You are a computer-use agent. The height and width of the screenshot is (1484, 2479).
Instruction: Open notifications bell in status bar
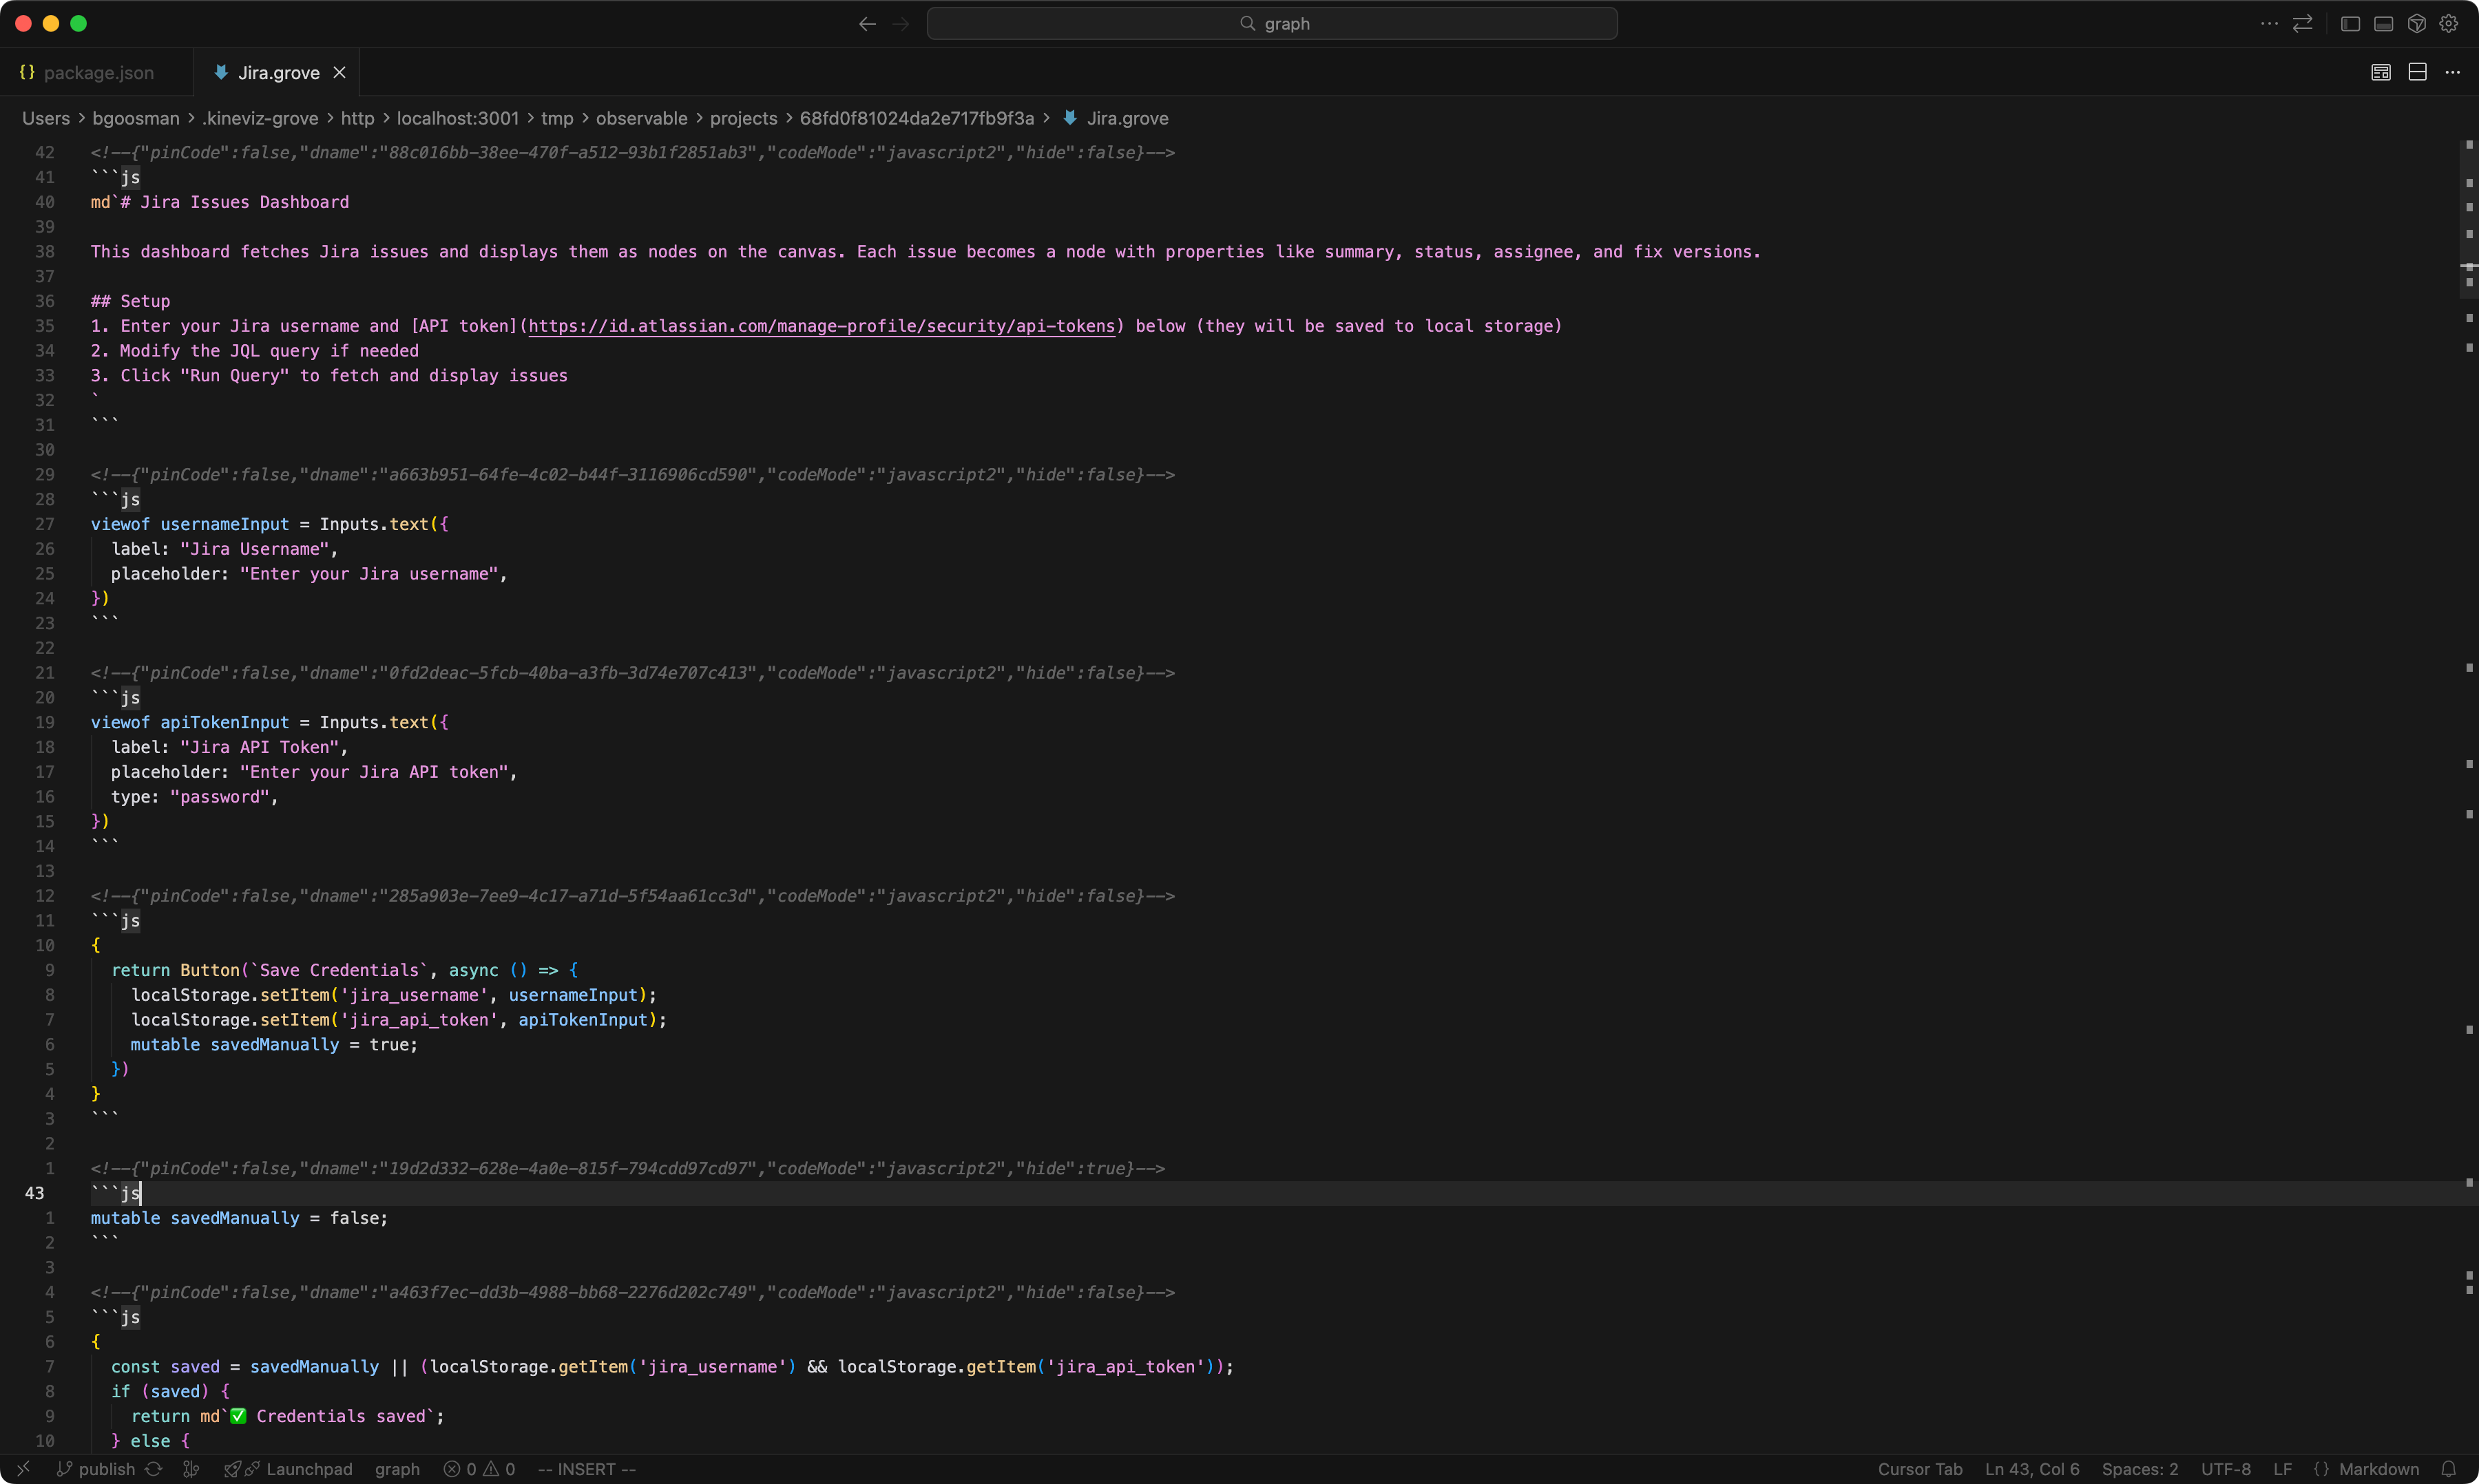tap(2448, 1469)
